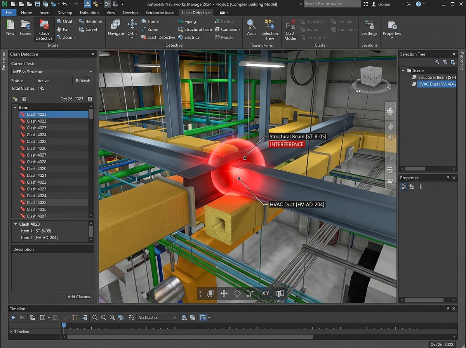Click the Timeline play button
The height and width of the screenshot is (348, 466).
click(x=13, y=317)
